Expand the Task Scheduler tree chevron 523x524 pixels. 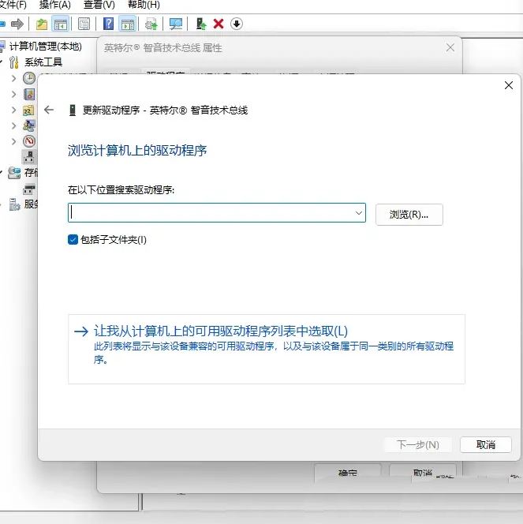pos(13,79)
